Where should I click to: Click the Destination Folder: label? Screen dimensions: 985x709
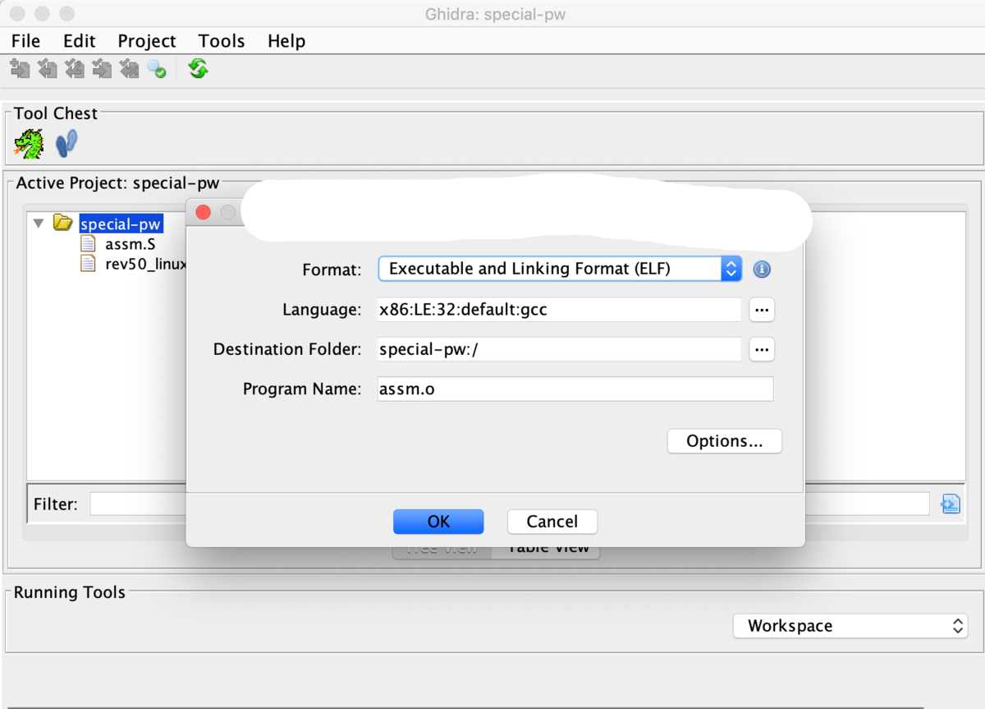[x=287, y=349]
